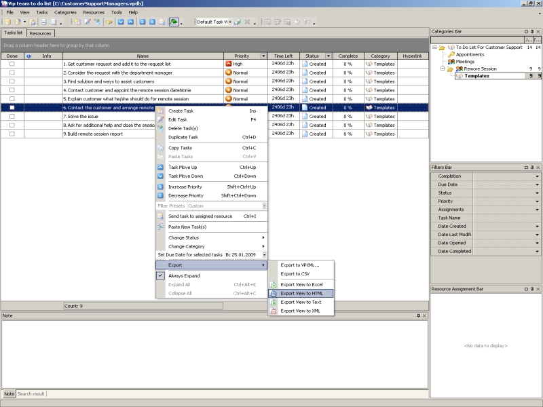Click the Export View to XML icon

click(274, 311)
